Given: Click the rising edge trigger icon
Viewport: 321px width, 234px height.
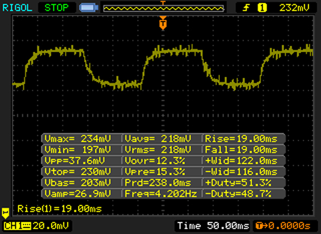Looking at the screenshot, I should [246, 8].
